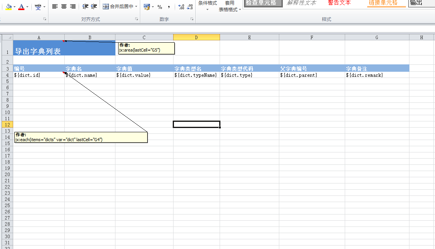Click the increase decimal places icon
Viewport: 435px width, 249px height.
point(181,7)
